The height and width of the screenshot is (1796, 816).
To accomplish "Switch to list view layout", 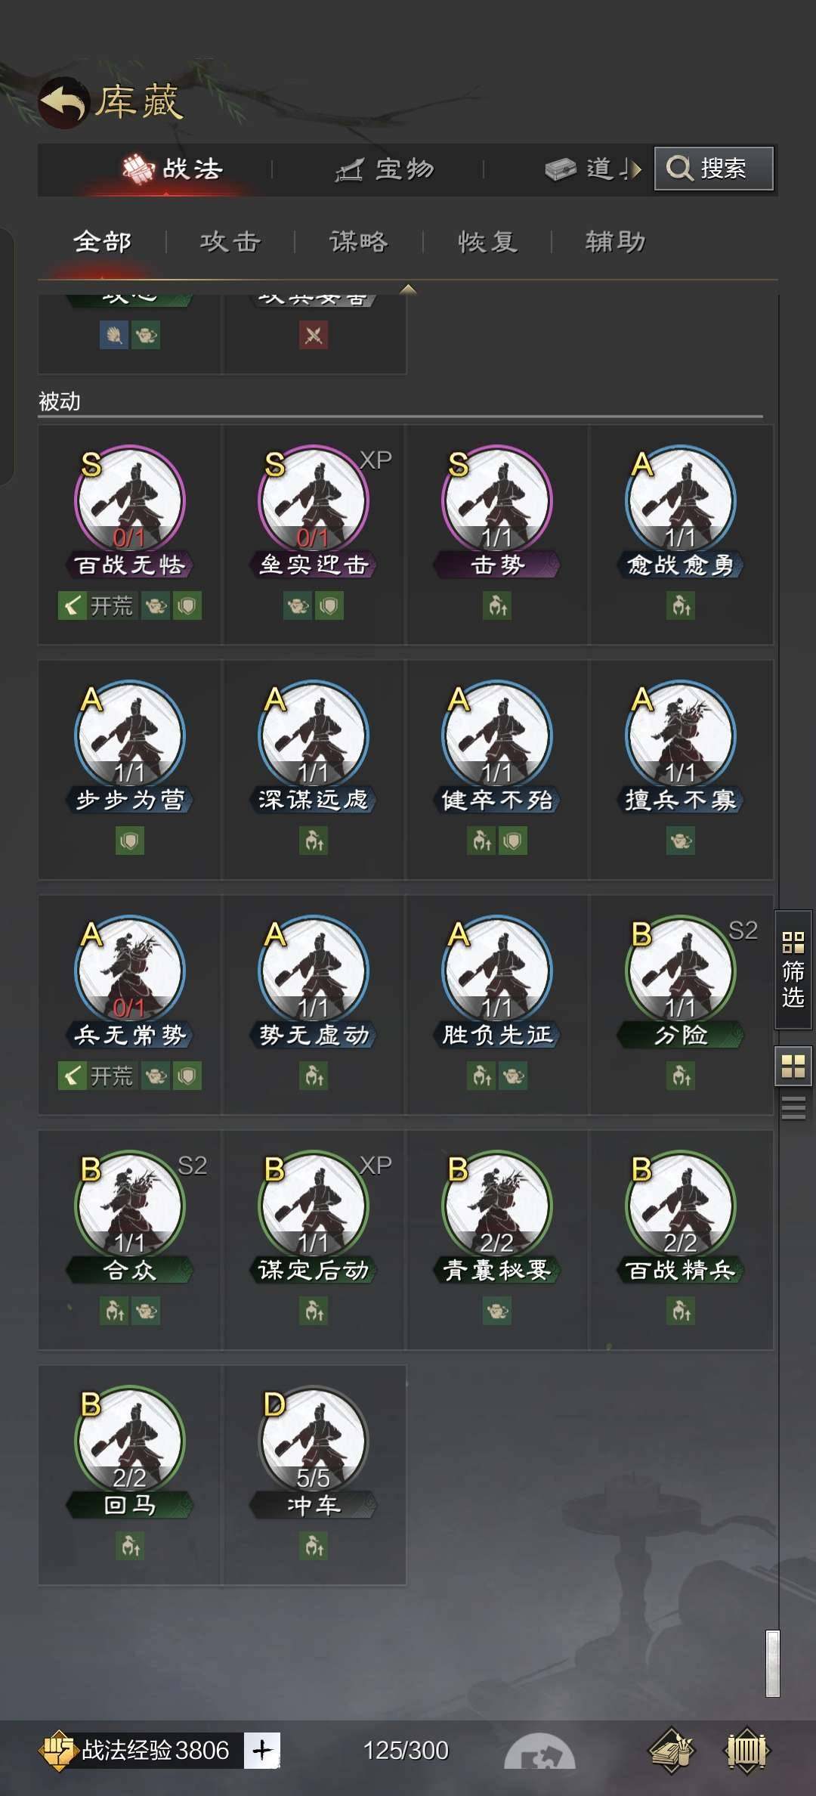I will click(793, 1108).
